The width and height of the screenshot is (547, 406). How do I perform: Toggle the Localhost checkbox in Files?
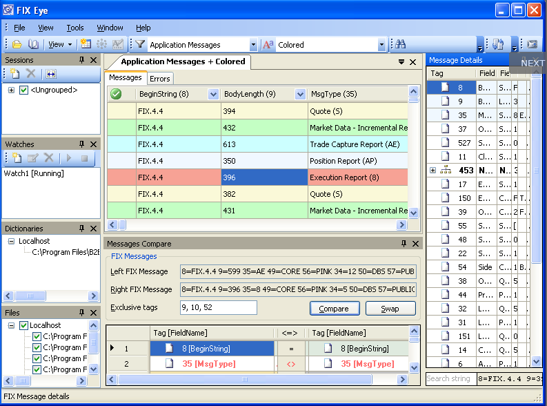tap(23, 325)
